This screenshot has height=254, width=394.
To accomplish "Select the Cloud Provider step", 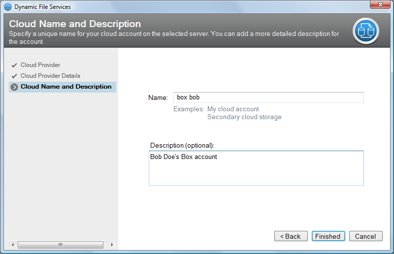I will click(40, 65).
